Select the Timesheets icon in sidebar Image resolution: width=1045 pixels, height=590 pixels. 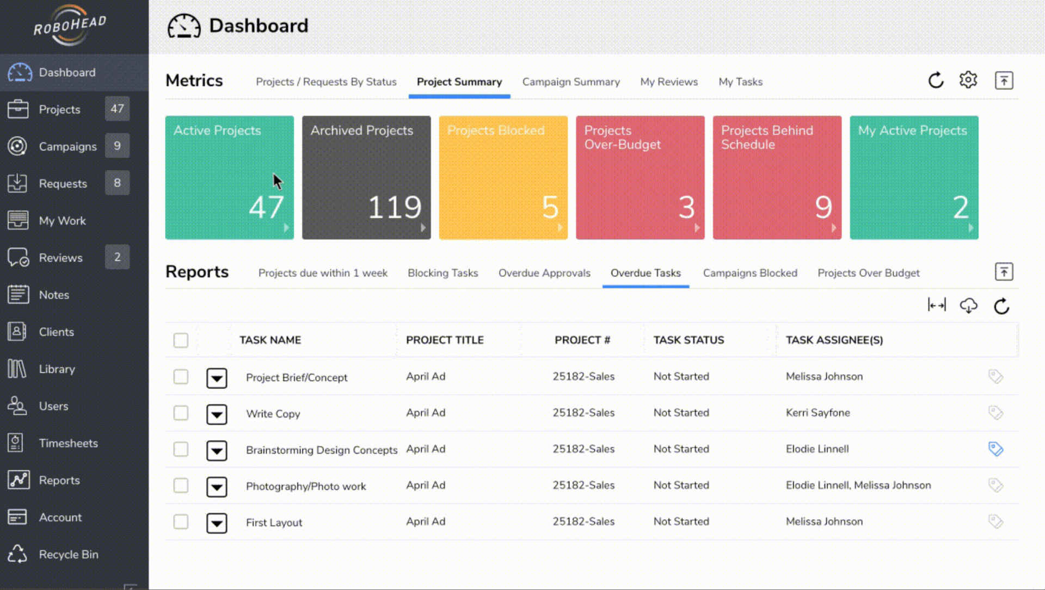coord(17,443)
